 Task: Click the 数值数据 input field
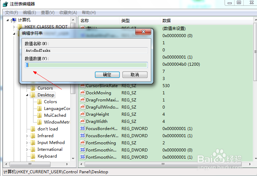pos(86,65)
